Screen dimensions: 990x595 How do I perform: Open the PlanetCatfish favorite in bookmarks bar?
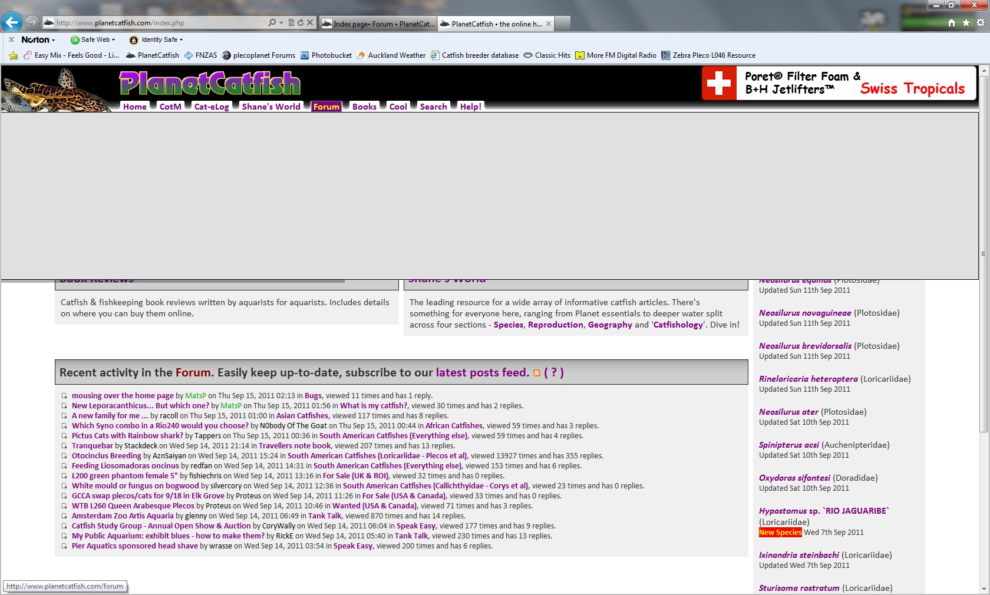pyautogui.click(x=153, y=55)
